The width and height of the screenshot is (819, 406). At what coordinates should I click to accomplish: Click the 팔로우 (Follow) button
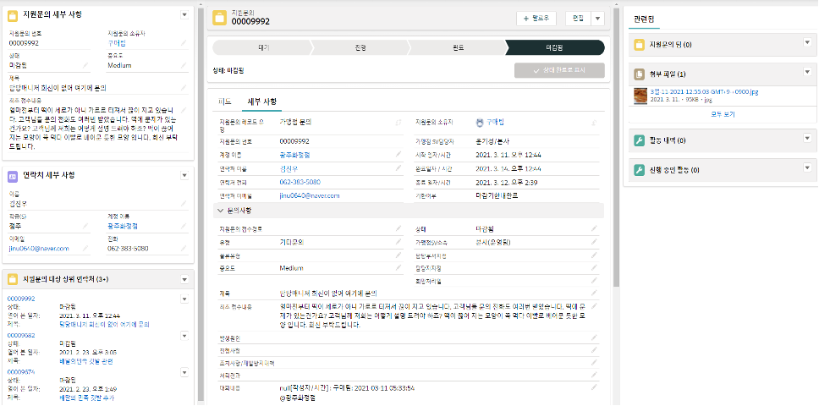(537, 18)
